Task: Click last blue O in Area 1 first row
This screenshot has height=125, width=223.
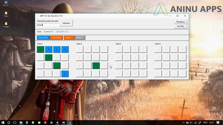Action: [x=65, y=49]
